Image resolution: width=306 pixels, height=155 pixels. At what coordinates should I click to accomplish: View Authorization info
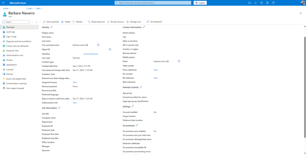pos(75,103)
